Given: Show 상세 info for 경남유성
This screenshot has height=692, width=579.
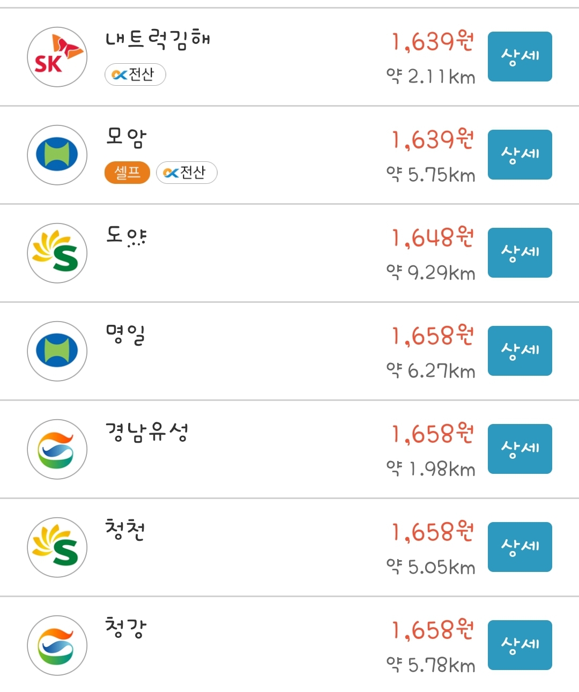Looking at the screenshot, I should (x=520, y=449).
